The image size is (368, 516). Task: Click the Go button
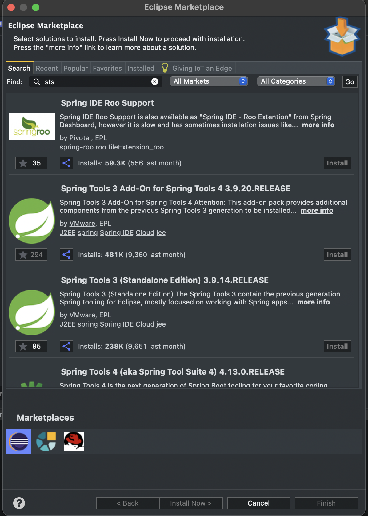(350, 82)
